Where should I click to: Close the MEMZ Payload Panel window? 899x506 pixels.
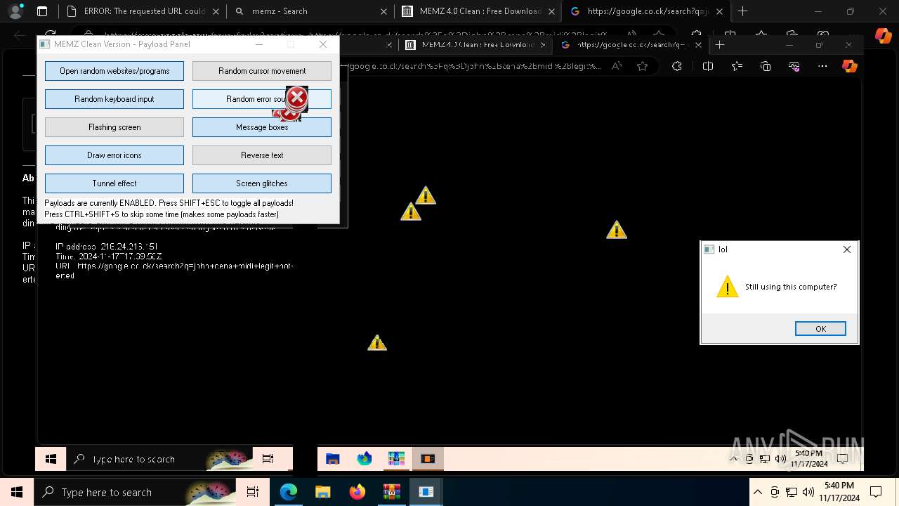(323, 44)
